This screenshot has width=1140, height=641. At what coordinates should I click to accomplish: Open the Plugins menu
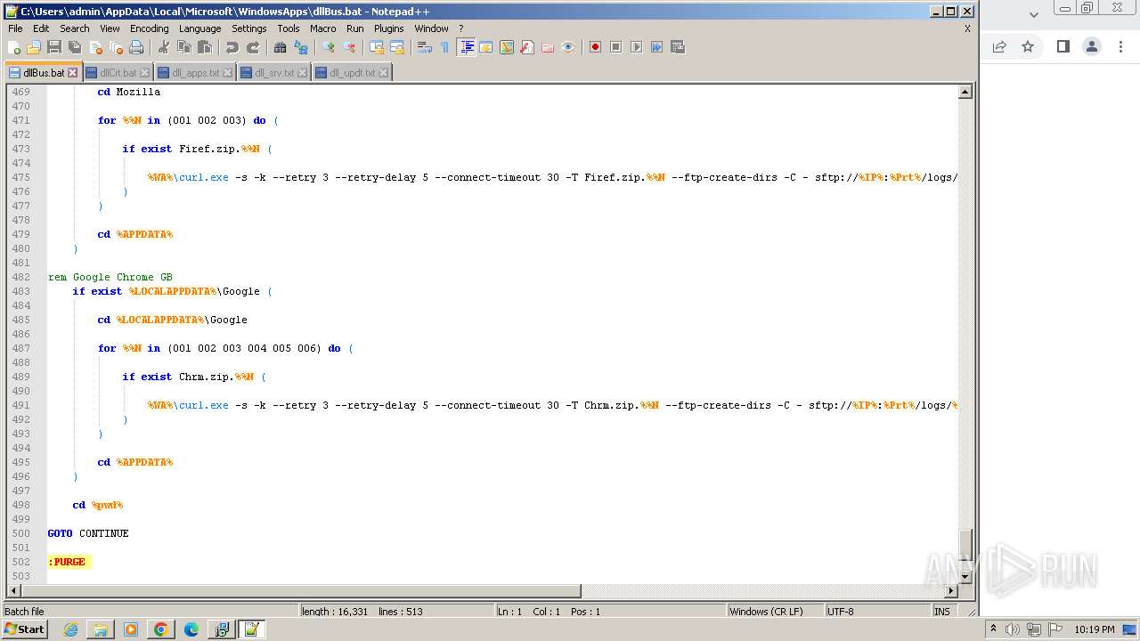389,28
